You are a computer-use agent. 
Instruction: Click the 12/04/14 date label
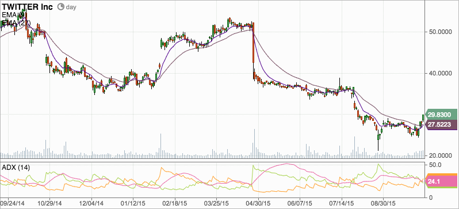point(91,203)
